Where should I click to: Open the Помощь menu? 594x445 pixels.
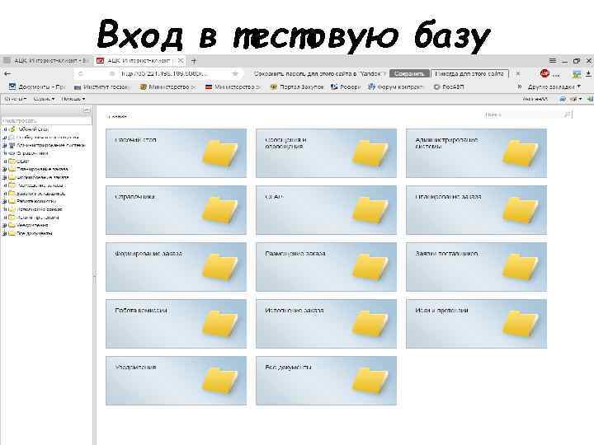click(x=73, y=99)
